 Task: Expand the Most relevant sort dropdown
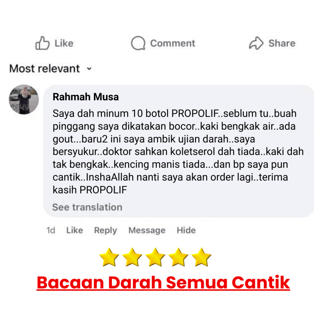pyautogui.click(x=51, y=68)
